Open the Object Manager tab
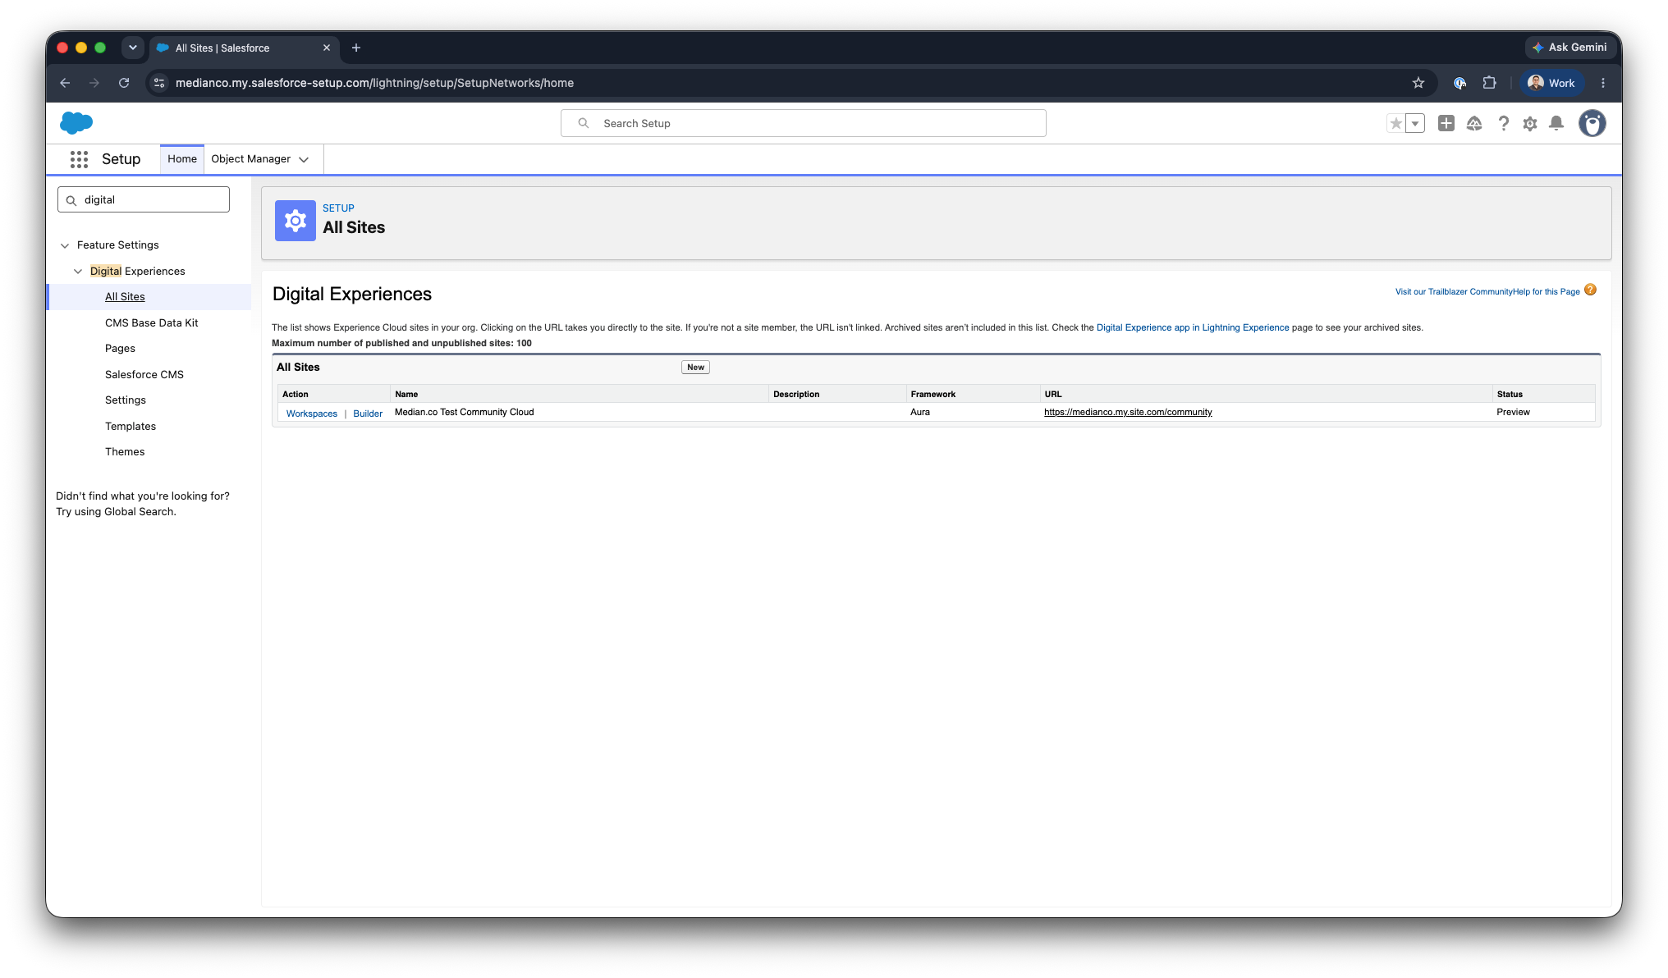 click(x=250, y=159)
